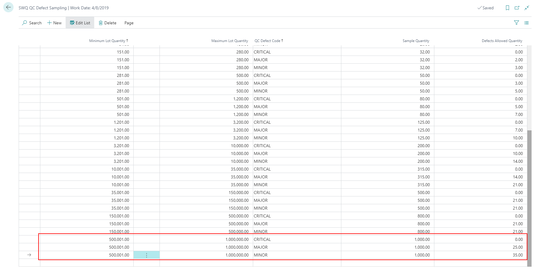Image resolution: width=540 pixels, height=270 pixels.
Task: Click the list view options icon
Action: click(x=526, y=23)
